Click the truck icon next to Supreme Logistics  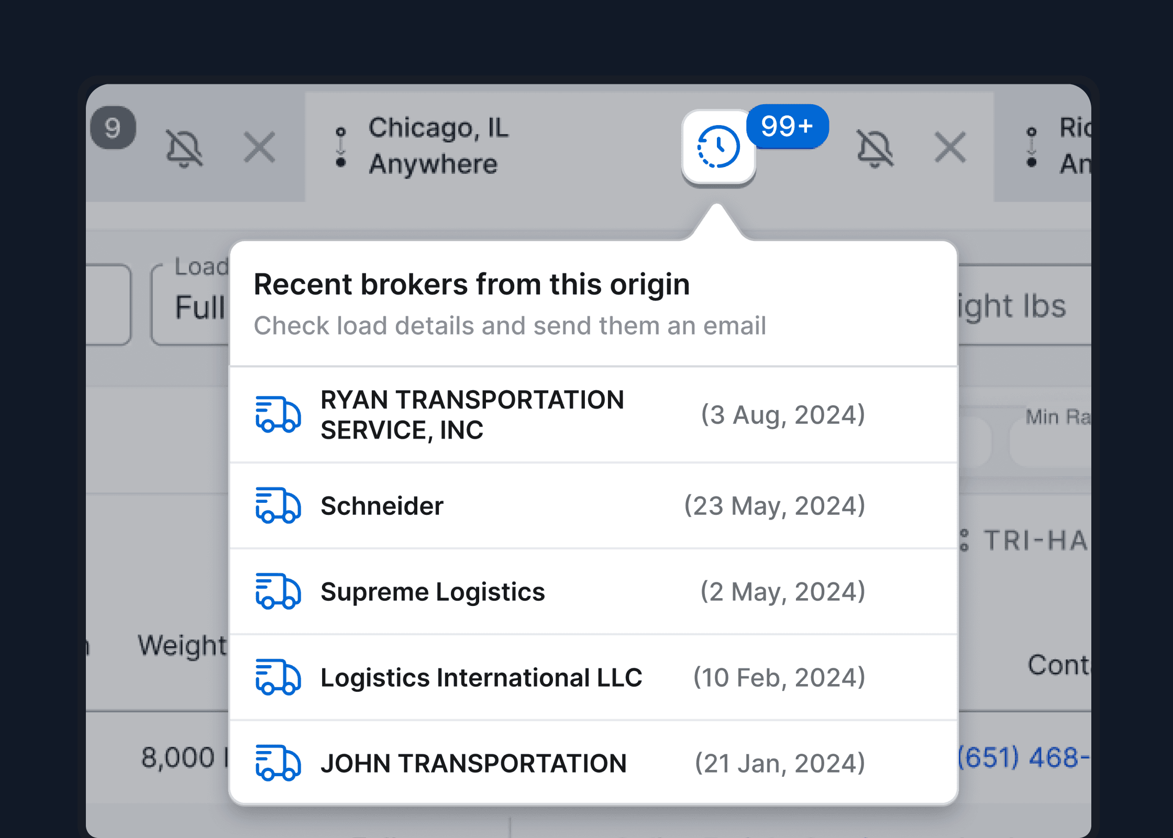click(278, 592)
